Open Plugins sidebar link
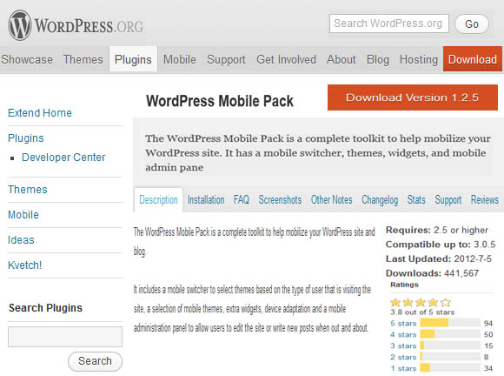The height and width of the screenshot is (376, 504). point(26,138)
